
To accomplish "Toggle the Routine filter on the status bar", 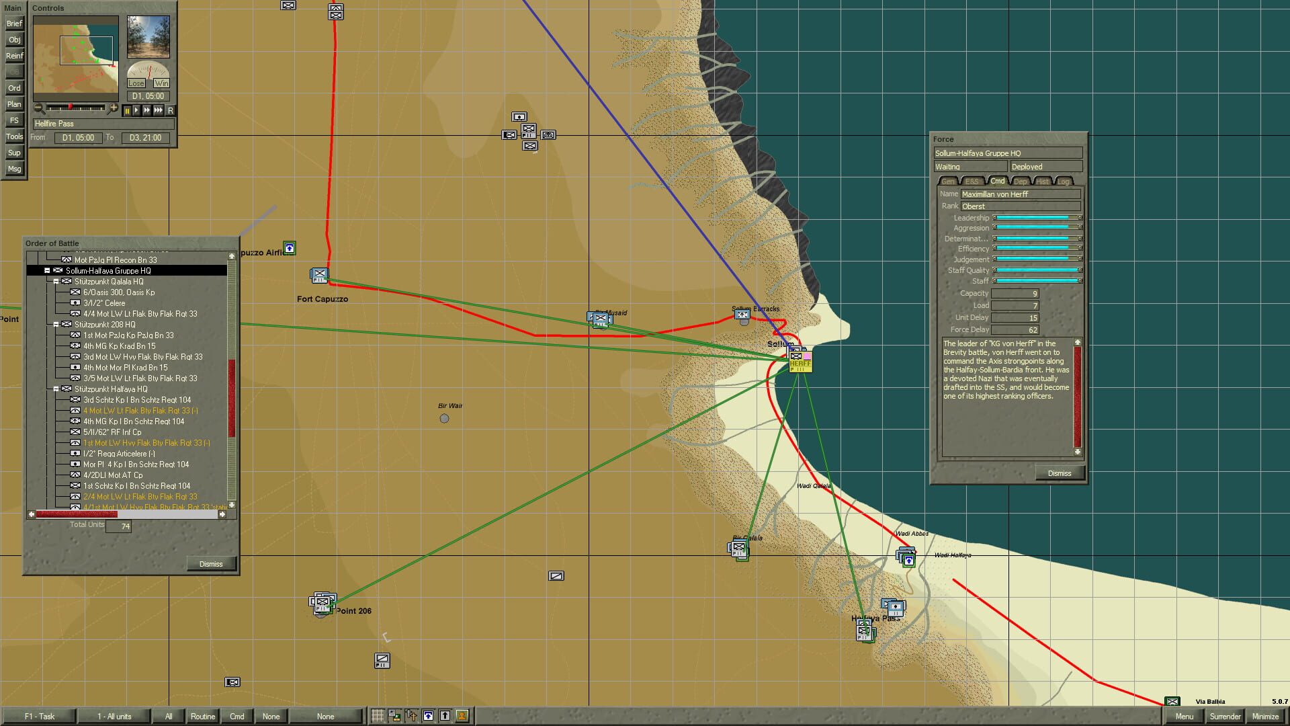I will [x=203, y=716].
